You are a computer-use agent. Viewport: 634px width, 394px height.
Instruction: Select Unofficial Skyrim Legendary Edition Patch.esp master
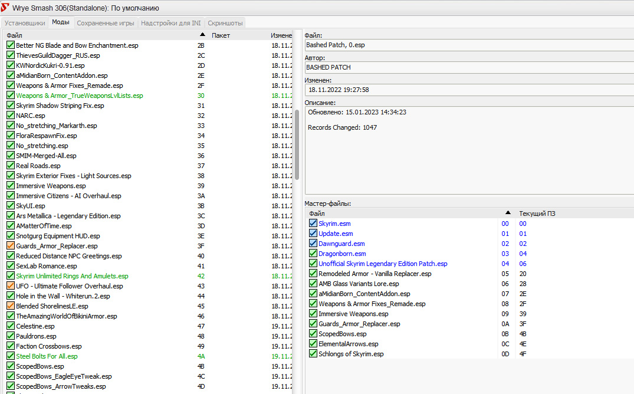383,263
